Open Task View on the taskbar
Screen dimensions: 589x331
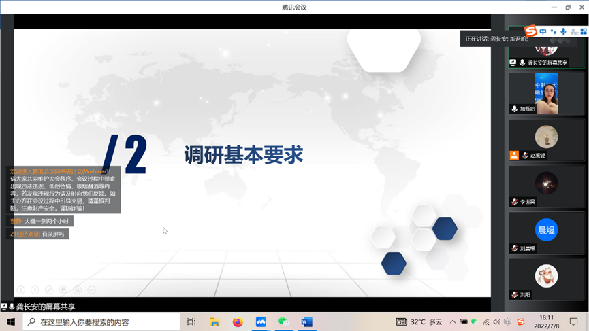(x=191, y=322)
